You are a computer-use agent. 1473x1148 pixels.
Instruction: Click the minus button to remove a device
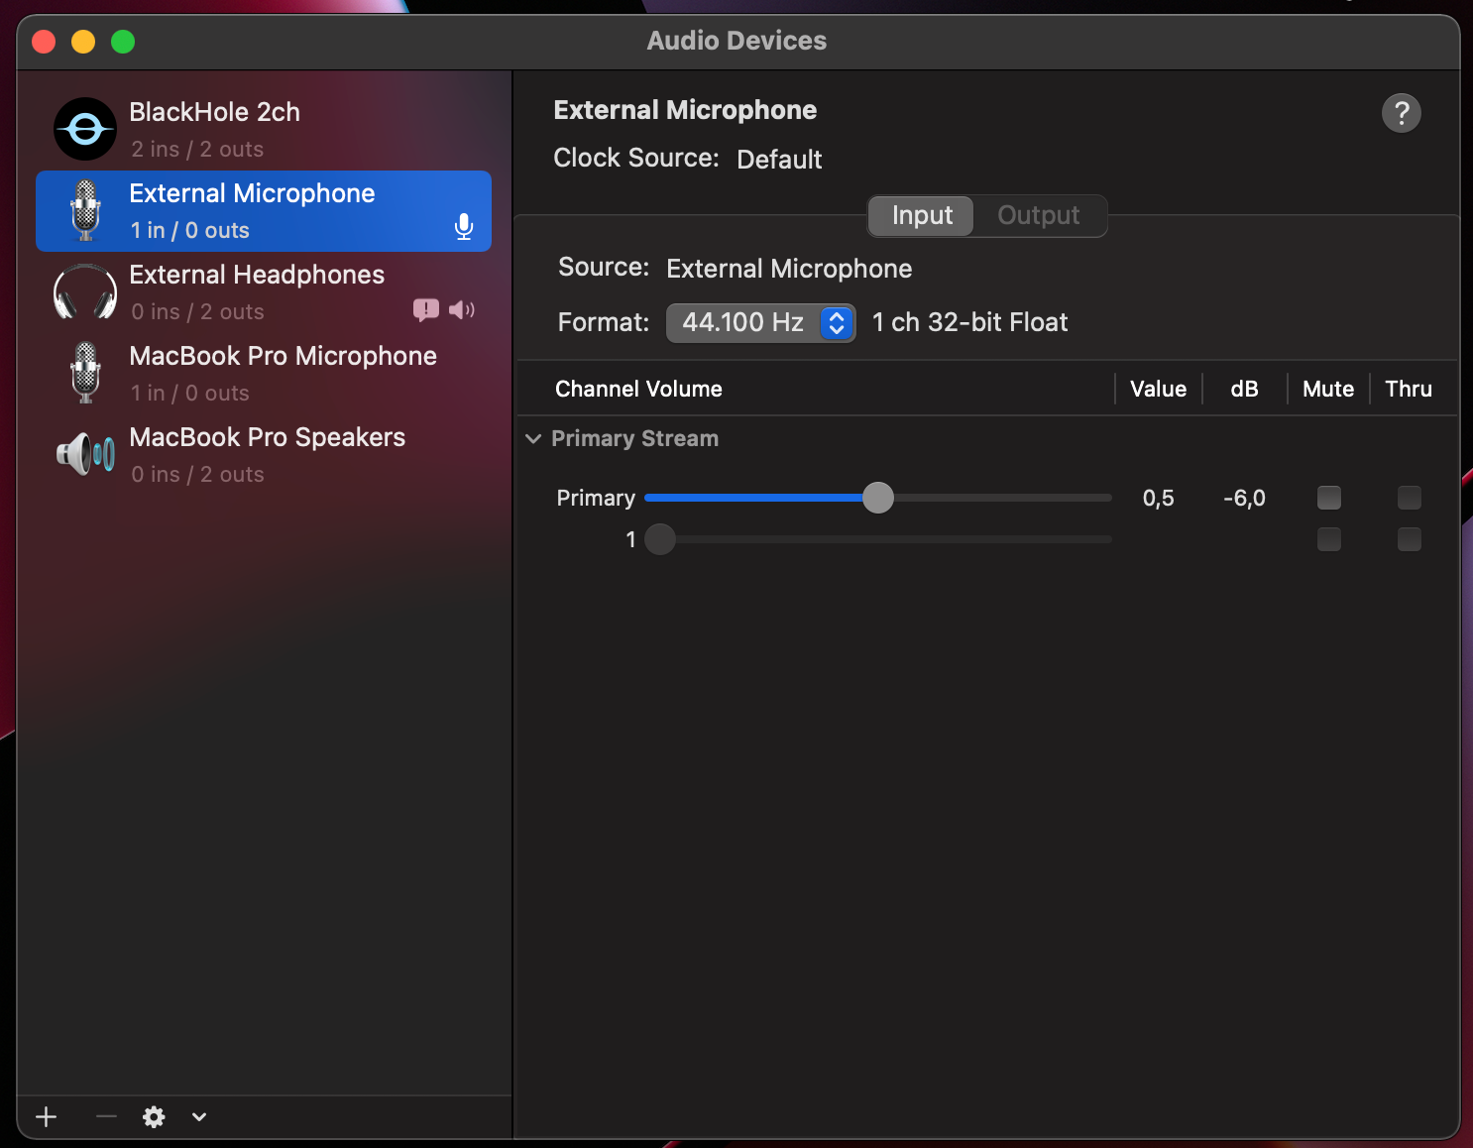[106, 1117]
